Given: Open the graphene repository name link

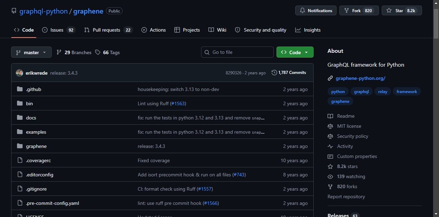Looking at the screenshot, I should pos(88,11).
